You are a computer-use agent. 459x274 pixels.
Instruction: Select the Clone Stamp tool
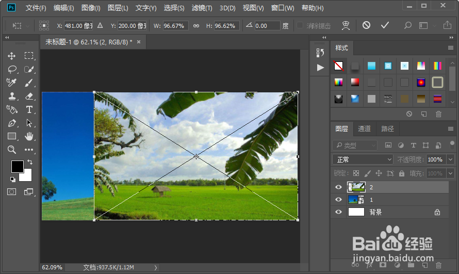12,96
